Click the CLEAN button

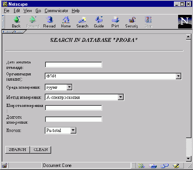click(41, 150)
